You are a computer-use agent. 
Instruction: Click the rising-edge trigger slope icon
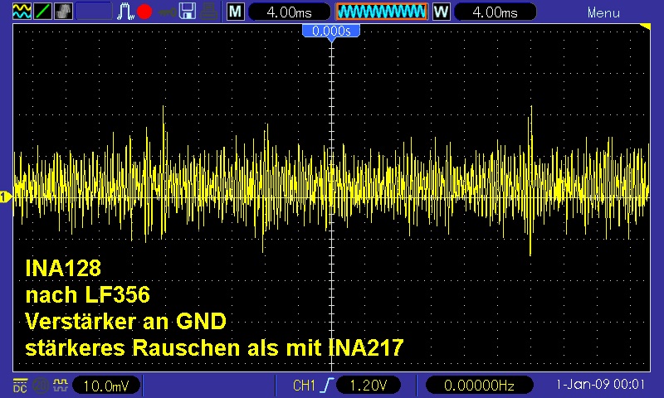click(327, 385)
